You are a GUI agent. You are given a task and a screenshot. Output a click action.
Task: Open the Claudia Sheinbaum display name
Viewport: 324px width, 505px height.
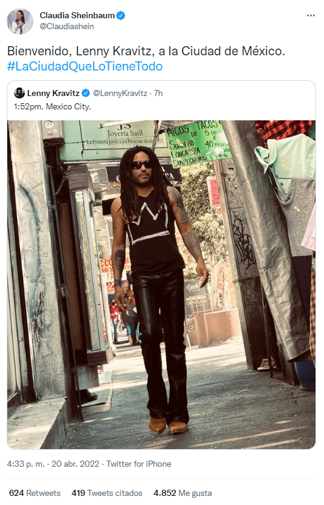(77, 15)
